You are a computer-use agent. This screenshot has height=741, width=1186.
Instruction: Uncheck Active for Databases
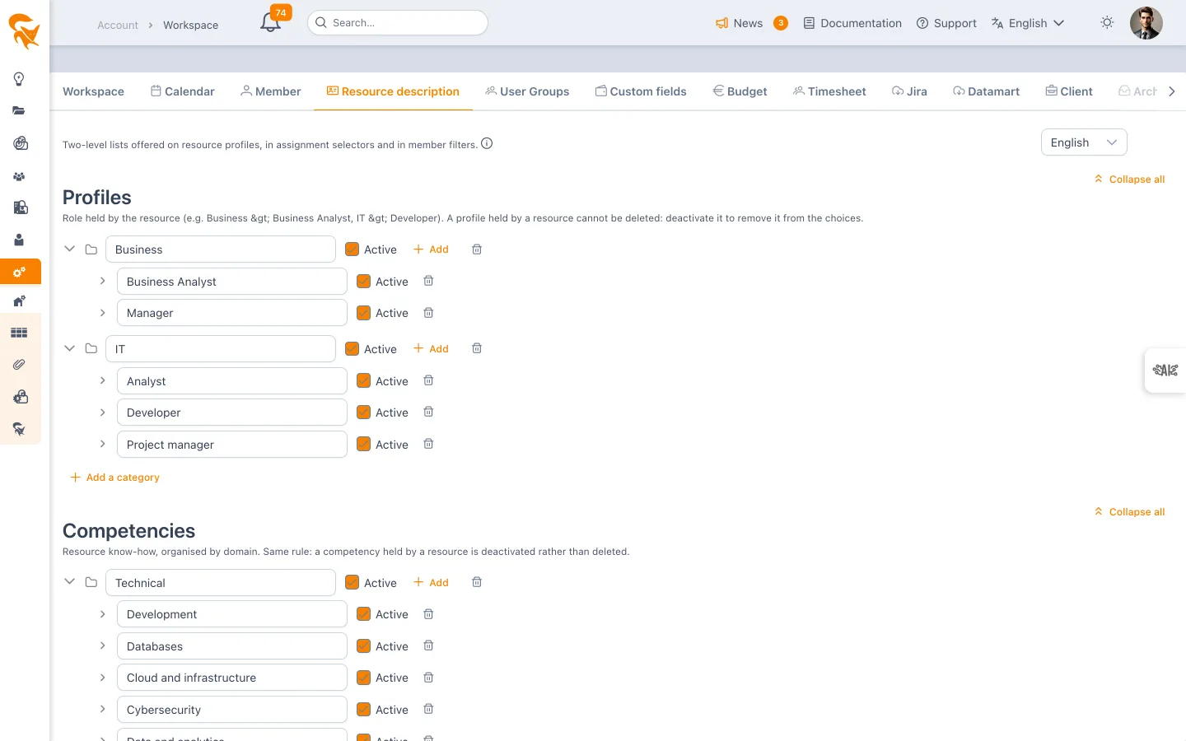(x=363, y=646)
